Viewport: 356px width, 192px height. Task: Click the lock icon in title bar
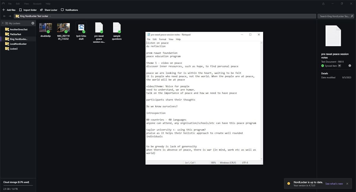pos(323,4)
